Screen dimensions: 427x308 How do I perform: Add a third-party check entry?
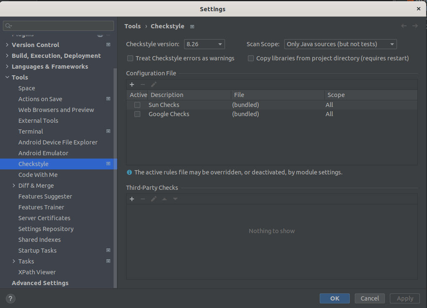(132, 199)
